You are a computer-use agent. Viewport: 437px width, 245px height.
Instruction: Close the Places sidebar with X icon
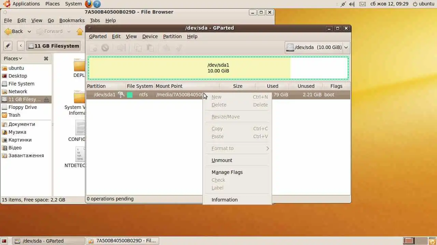click(x=46, y=59)
